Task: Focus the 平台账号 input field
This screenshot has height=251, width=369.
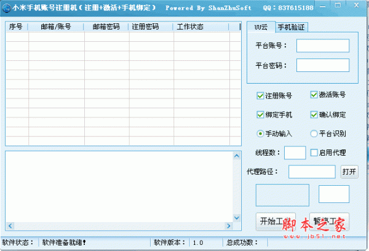Action: point(323,46)
